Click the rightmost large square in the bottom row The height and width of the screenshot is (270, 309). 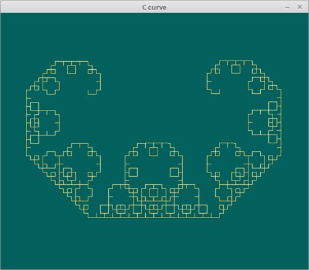click(x=203, y=209)
